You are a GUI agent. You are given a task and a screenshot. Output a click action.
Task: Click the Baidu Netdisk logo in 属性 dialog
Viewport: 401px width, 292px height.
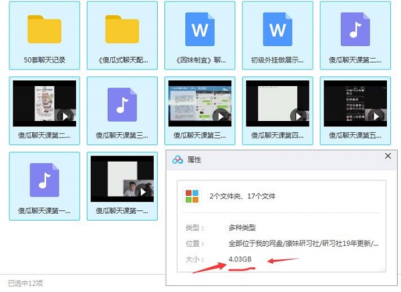click(x=178, y=160)
